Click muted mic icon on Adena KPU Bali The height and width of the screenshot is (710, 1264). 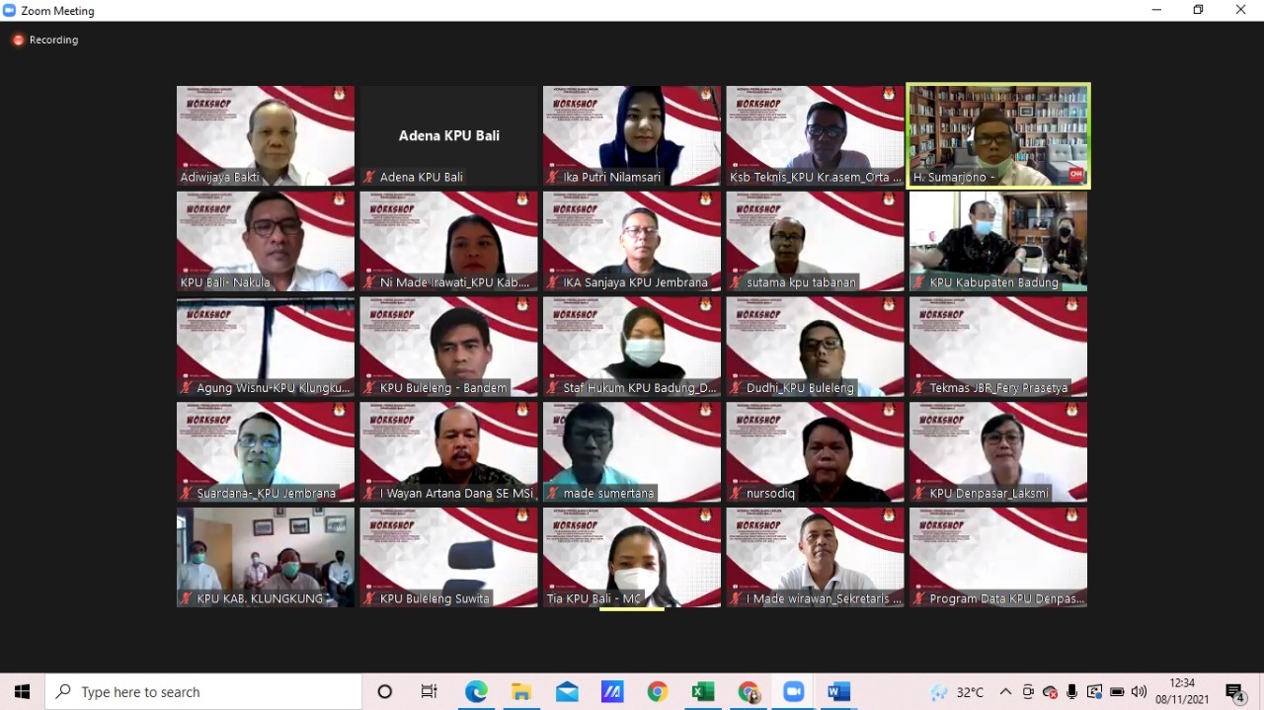(x=370, y=178)
